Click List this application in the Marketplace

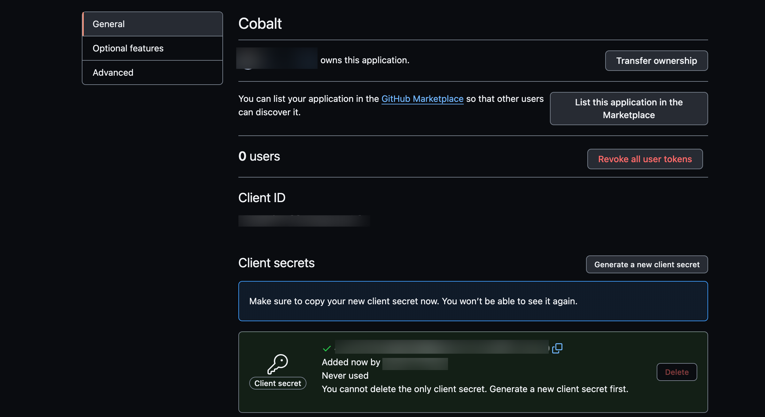629,109
